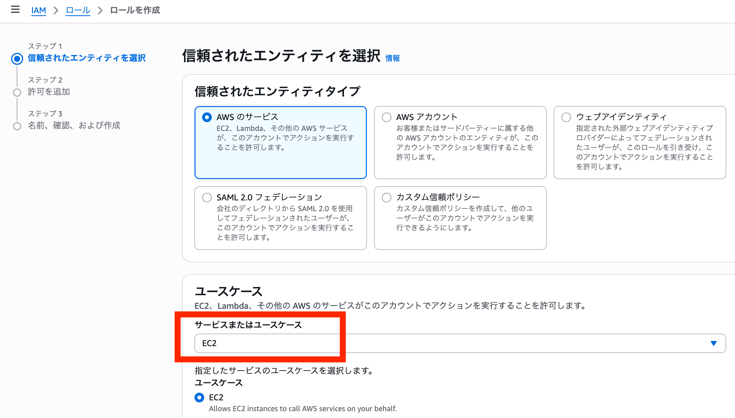
Task: Click the ステップ 1 label
Action: 45,46
